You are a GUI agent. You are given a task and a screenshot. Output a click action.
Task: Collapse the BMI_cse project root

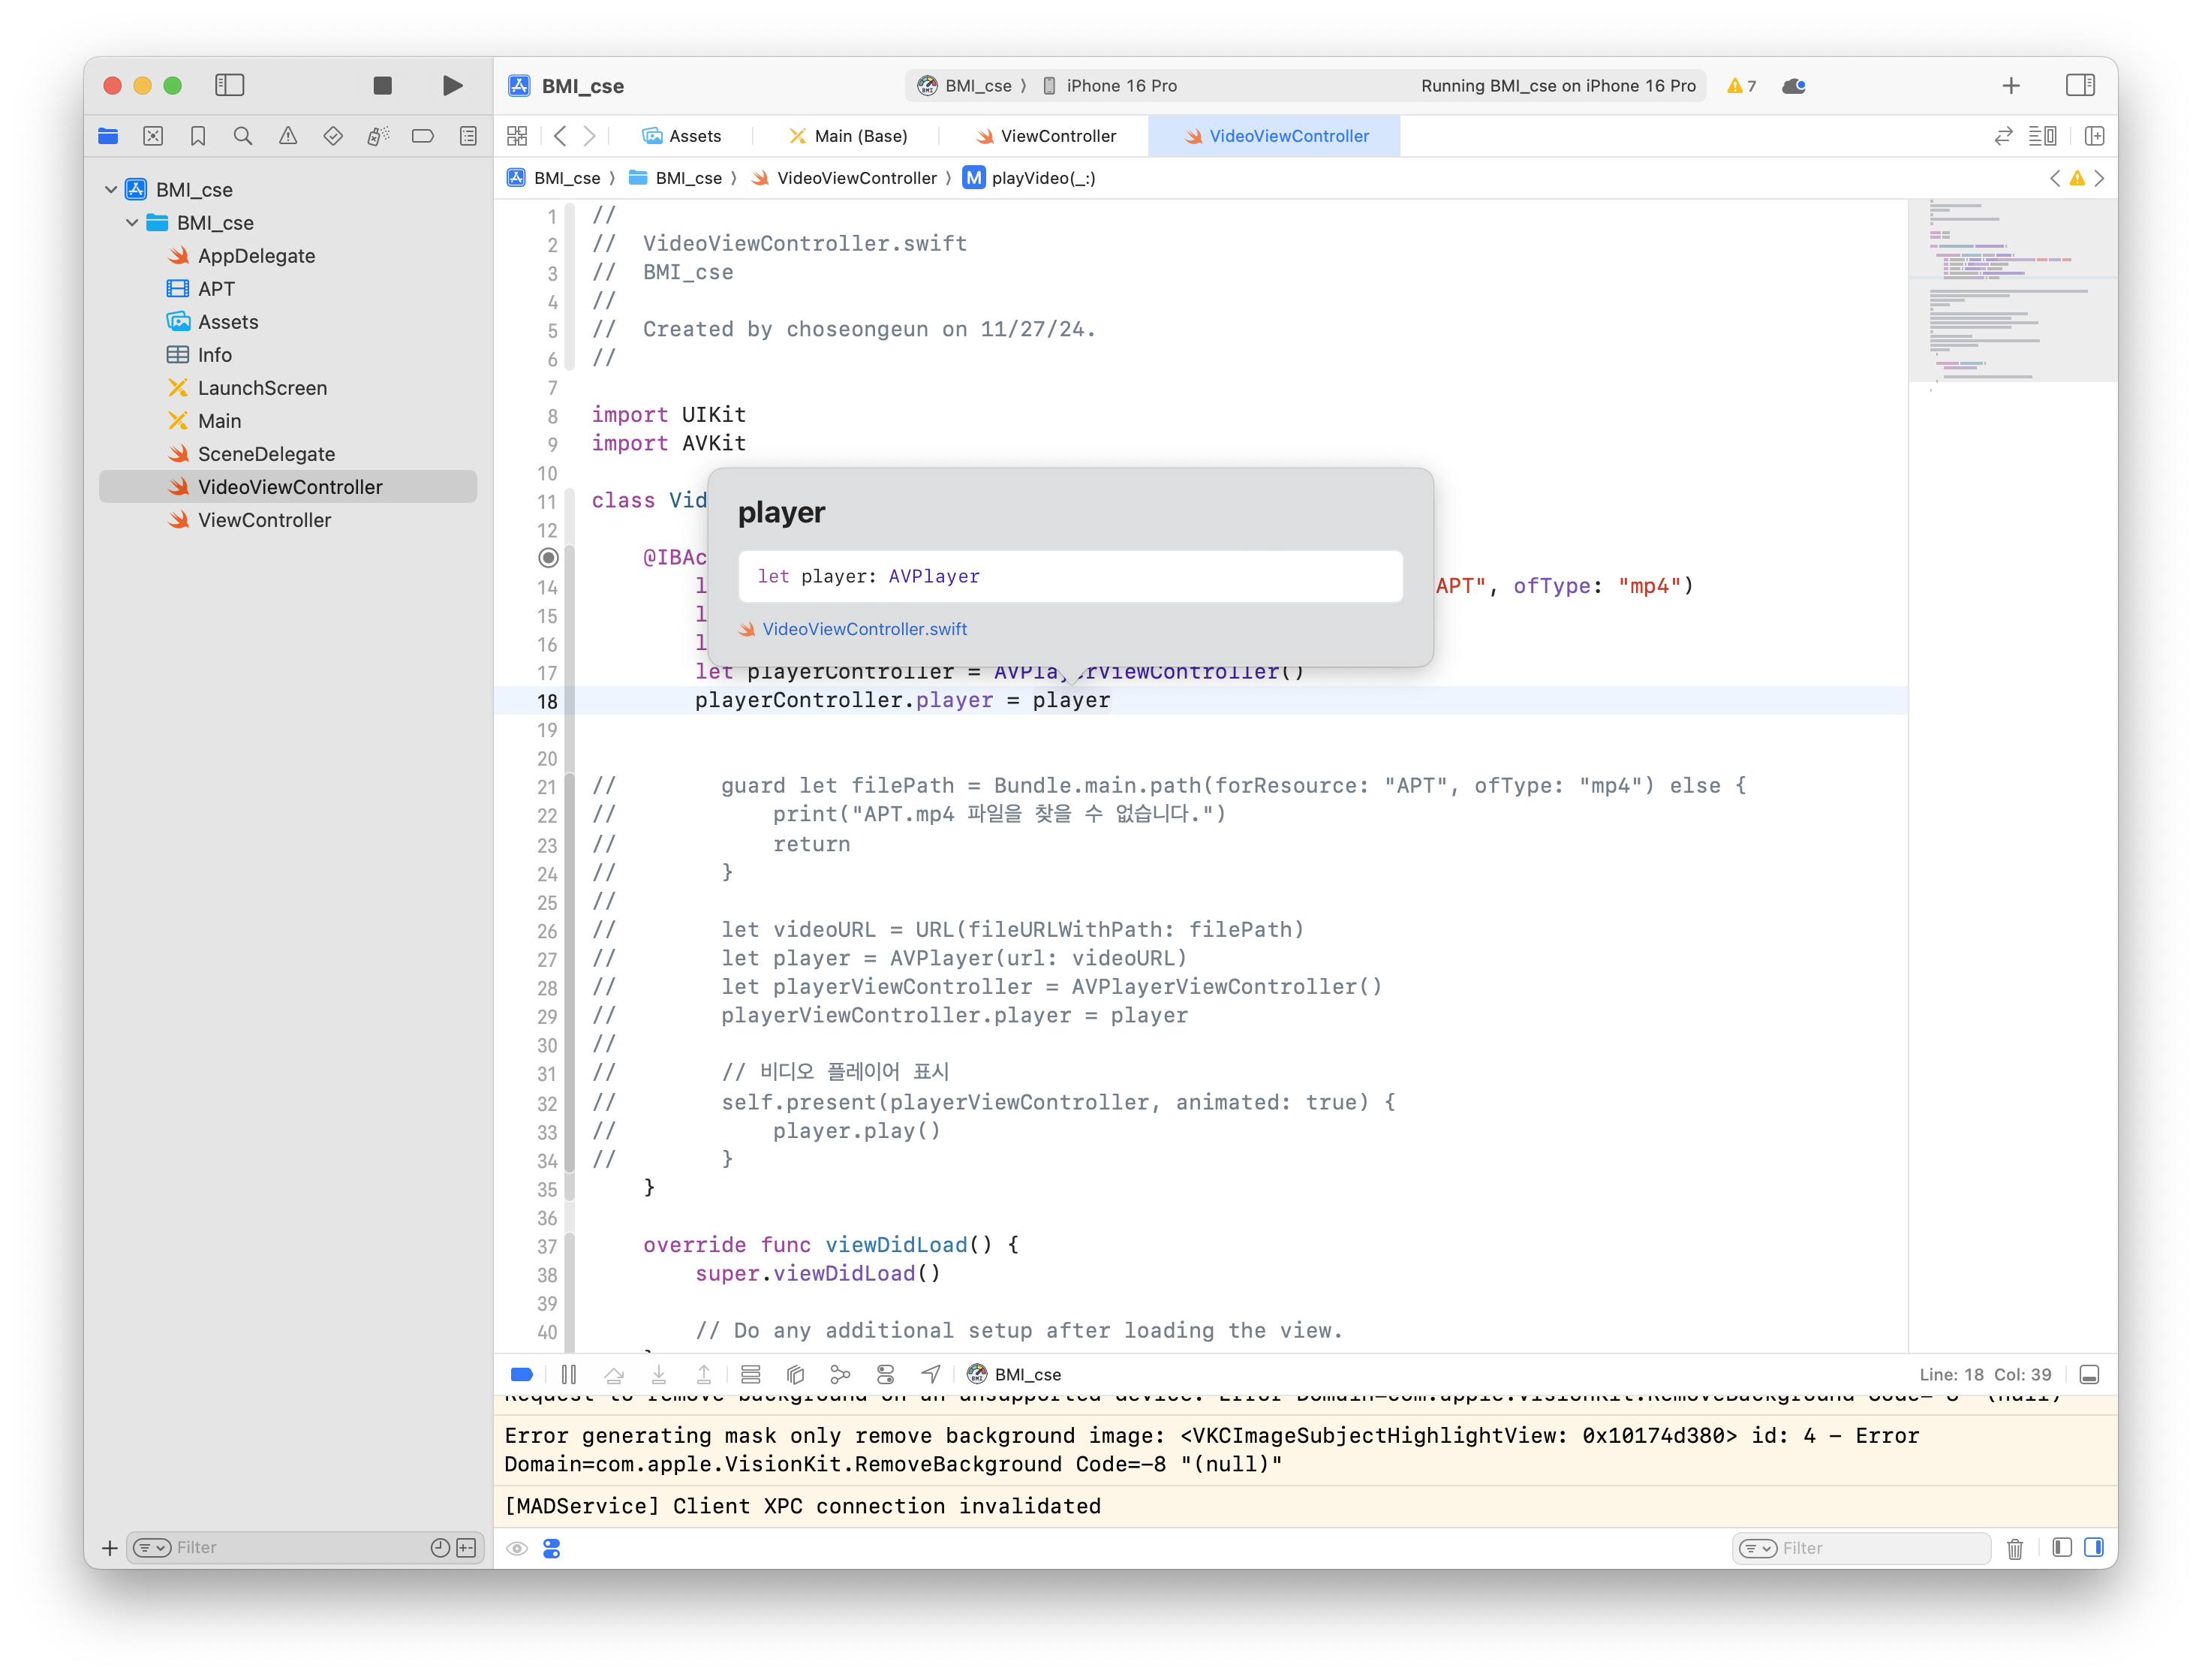click(x=111, y=190)
